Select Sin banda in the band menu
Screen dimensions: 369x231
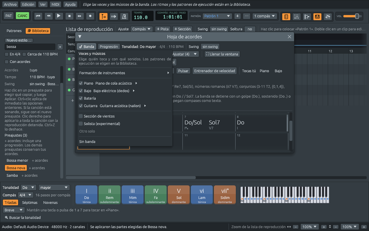[124, 142]
